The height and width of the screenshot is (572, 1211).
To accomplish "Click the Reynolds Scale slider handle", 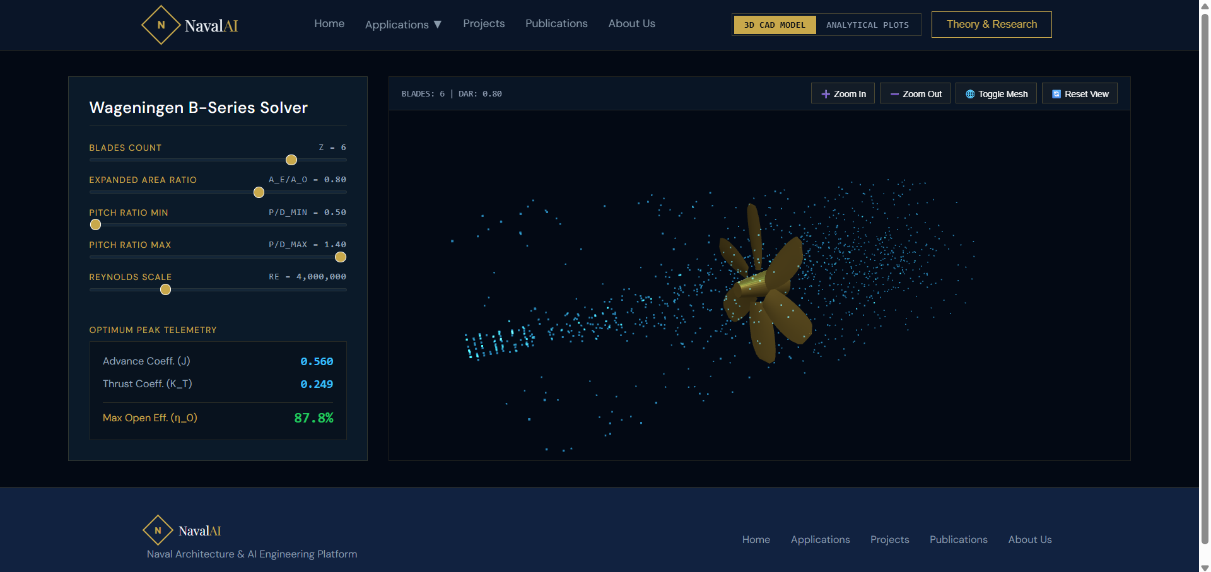I will [165, 289].
